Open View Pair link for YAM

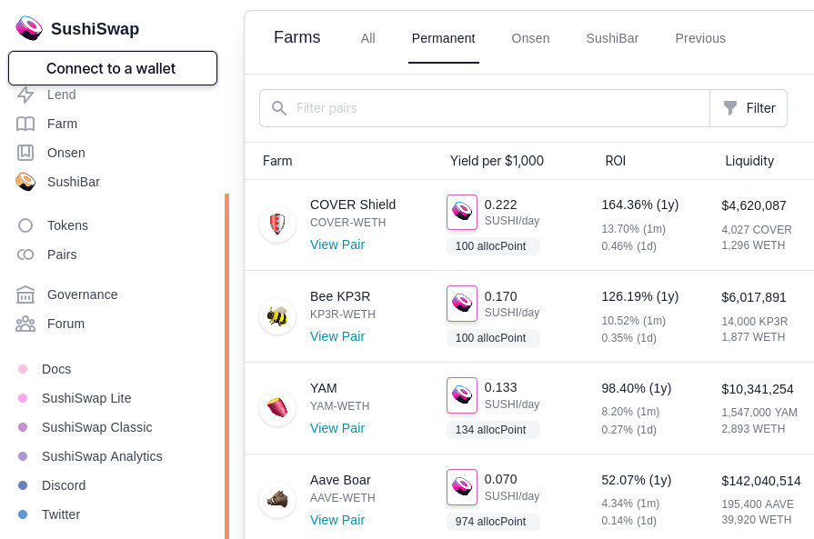click(x=337, y=428)
